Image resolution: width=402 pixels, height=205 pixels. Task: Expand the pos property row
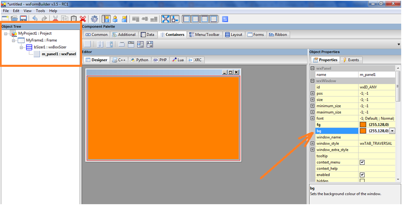[312, 93]
